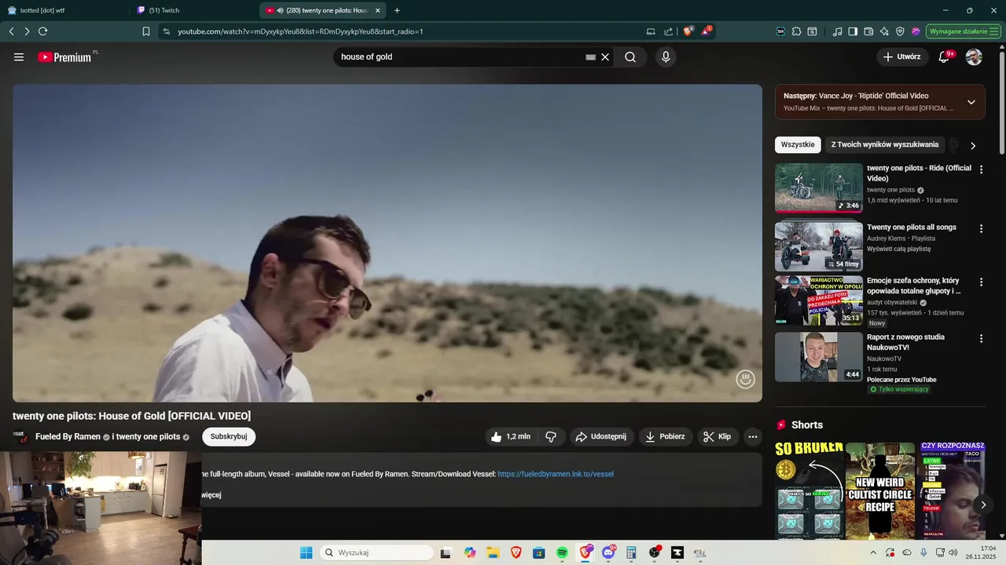
Task: Open a new browser tab
Action: pyautogui.click(x=397, y=10)
